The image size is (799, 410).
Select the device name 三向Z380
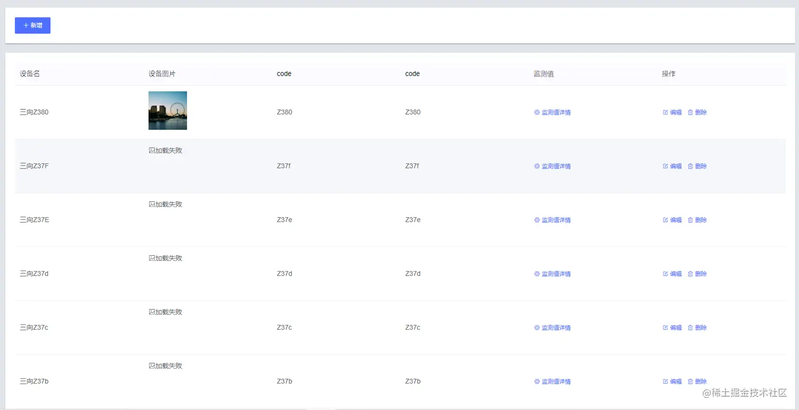coord(34,112)
